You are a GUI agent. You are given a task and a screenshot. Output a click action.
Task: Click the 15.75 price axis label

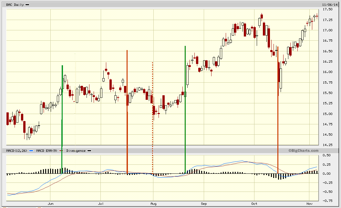pyautogui.click(x=327, y=82)
